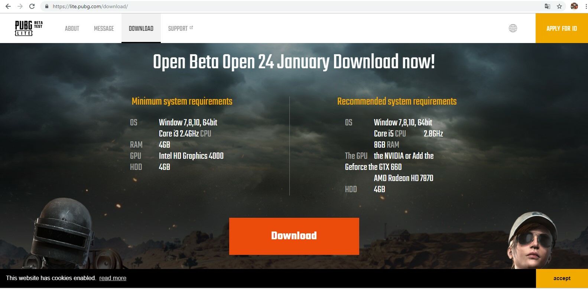Click 'Core i5 CPU' text

click(x=390, y=134)
